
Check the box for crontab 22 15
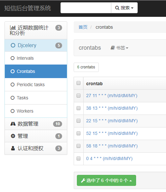(78, 121)
